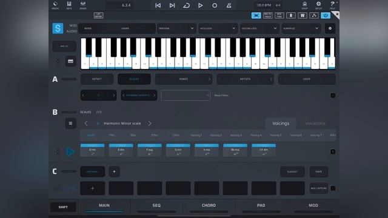Go to previous scale with left chevron
This screenshot has height=218, width=388.
[x=86, y=124]
